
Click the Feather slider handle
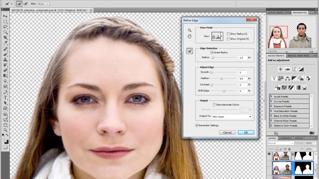coord(221,79)
